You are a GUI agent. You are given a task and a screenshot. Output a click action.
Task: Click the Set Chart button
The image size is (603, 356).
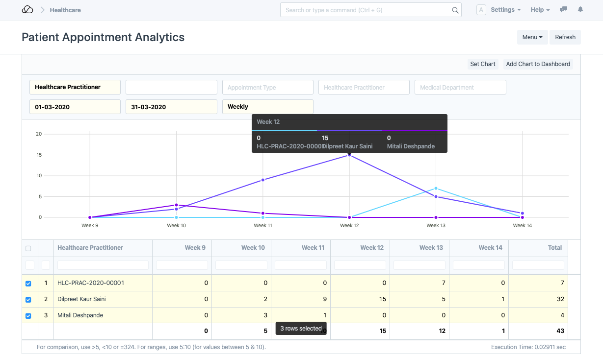click(x=482, y=64)
